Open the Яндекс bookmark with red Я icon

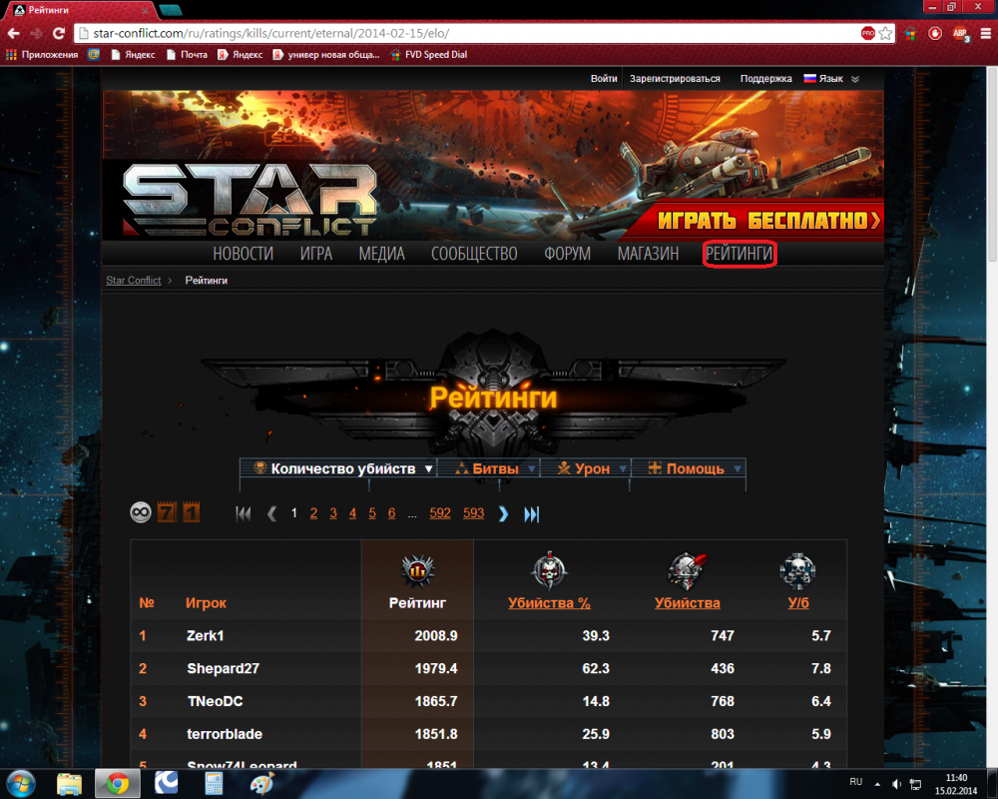240,55
